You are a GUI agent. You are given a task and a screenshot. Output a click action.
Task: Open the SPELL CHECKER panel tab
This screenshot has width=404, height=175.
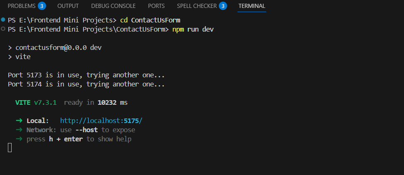(197, 6)
